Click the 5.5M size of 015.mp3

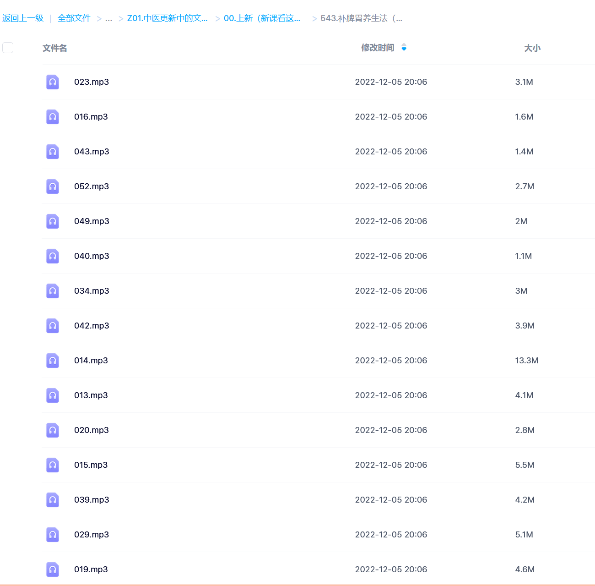coord(525,465)
